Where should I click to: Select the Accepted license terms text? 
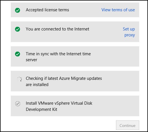tap(47, 10)
